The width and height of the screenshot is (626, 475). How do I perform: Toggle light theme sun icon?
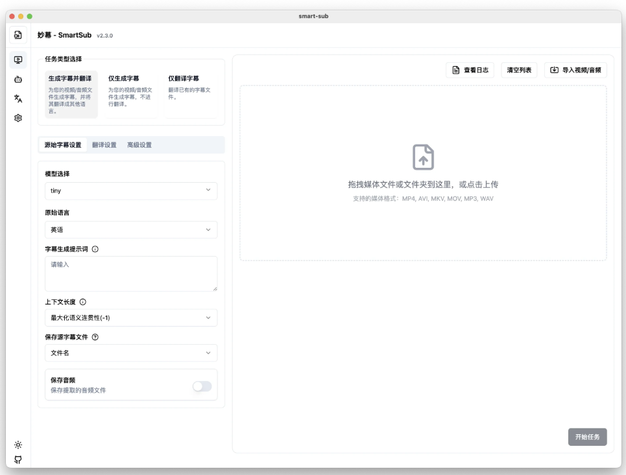pyautogui.click(x=18, y=445)
